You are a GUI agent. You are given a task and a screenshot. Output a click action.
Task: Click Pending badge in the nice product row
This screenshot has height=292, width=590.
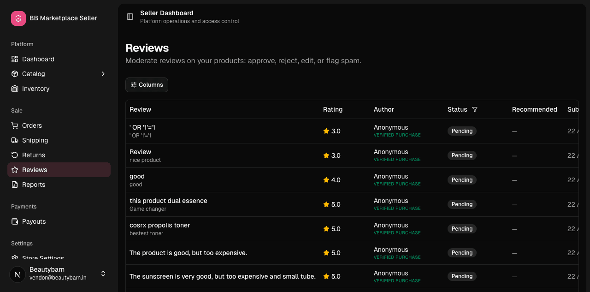tap(462, 155)
